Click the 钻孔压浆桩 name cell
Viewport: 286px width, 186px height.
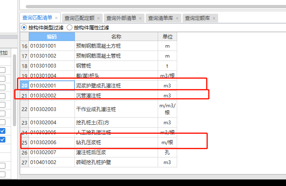pyautogui.click(x=116, y=143)
